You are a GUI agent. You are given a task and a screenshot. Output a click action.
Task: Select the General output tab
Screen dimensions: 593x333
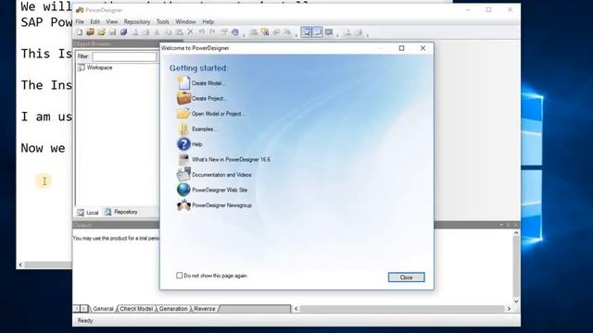[x=103, y=309]
